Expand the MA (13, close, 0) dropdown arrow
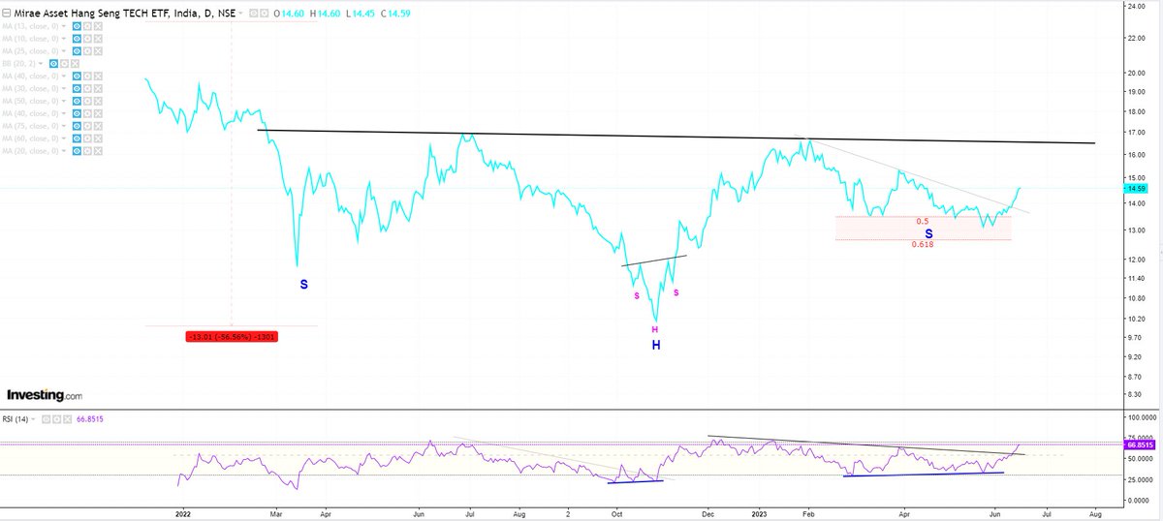This screenshot has height=521, width=1163. click(x=63, y=27)
